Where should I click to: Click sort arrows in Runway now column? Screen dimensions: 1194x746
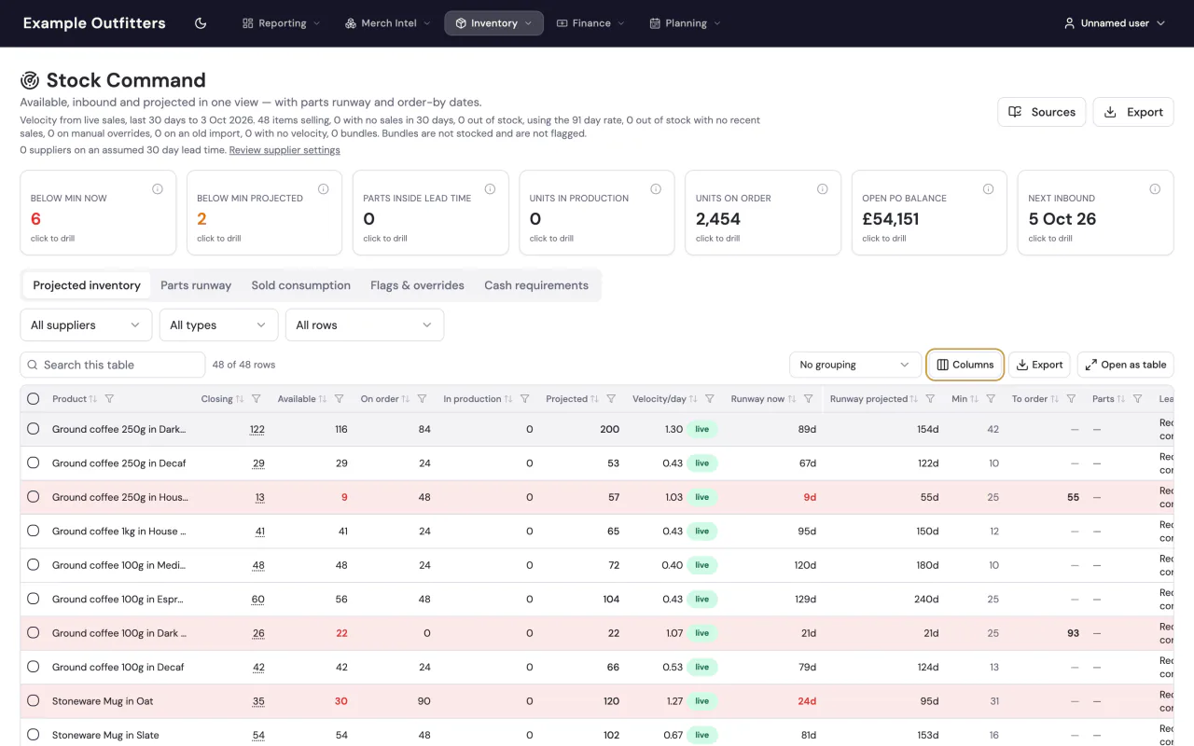(x=792, y=399)
